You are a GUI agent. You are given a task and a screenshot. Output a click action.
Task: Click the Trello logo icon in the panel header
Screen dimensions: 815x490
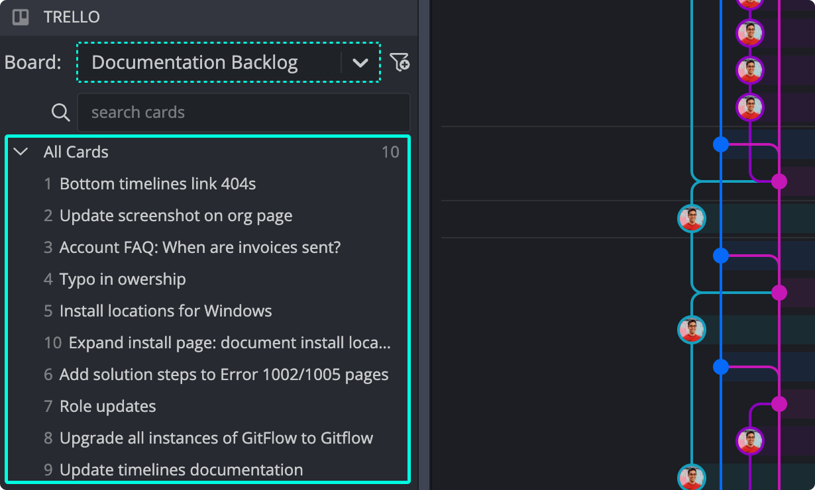20,17
